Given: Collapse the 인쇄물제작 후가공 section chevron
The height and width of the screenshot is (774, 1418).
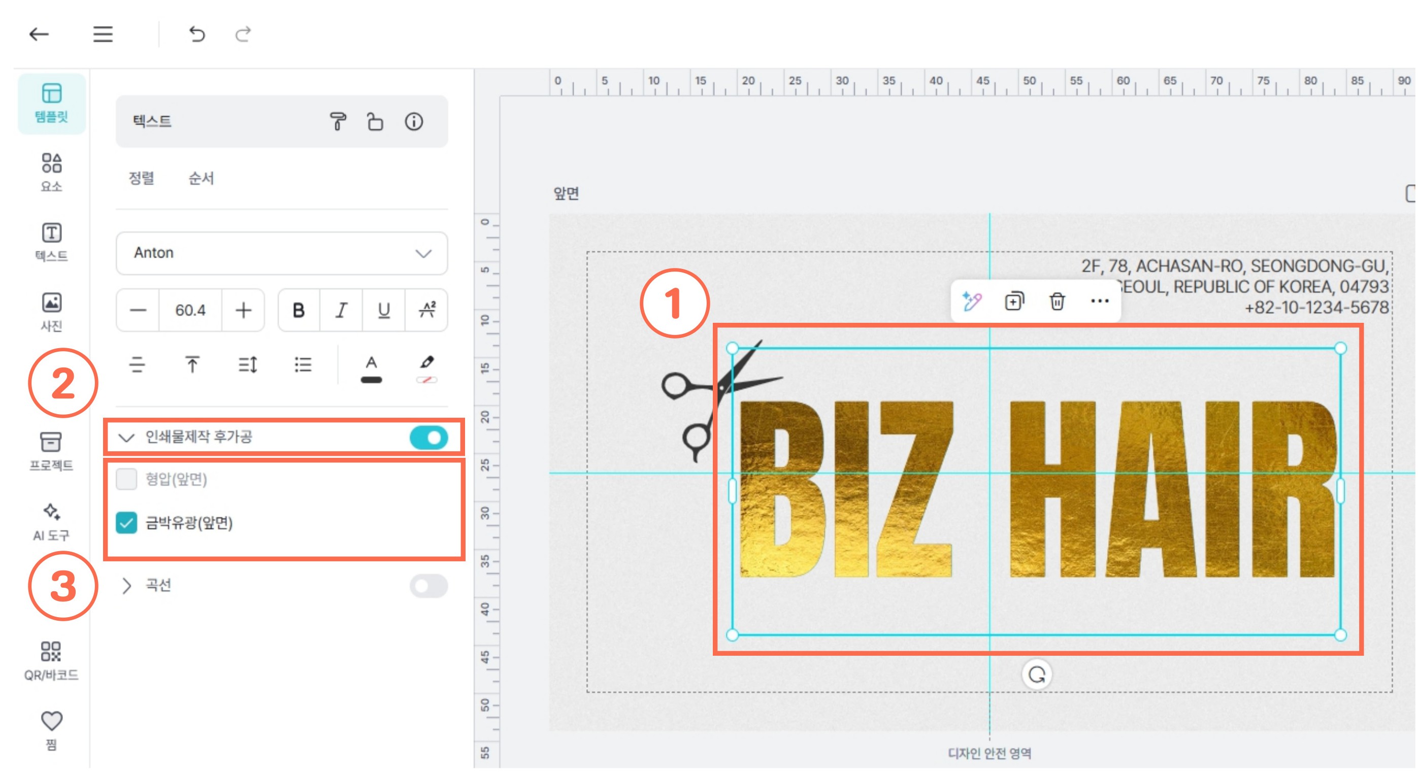Looking at the screenshot, I should click(x=126, y=438).
